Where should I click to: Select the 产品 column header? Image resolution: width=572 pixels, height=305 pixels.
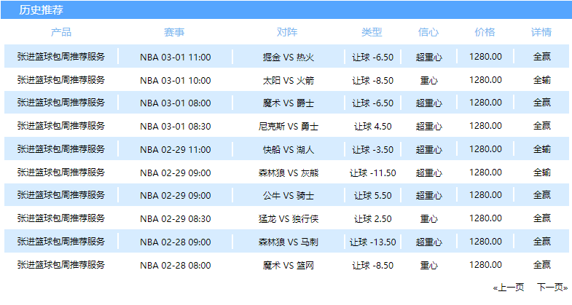(x=61, y=32)
